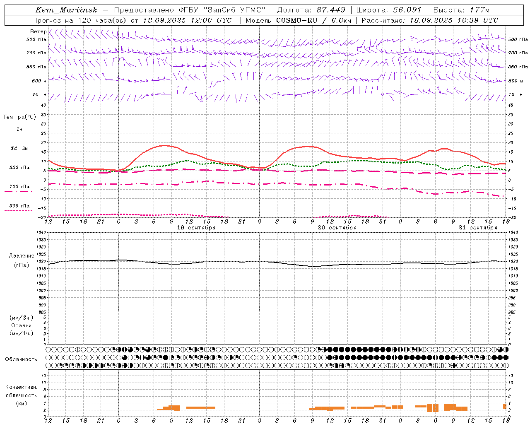Click the 'Облачность' cloud cover label

tap(21, 359)
